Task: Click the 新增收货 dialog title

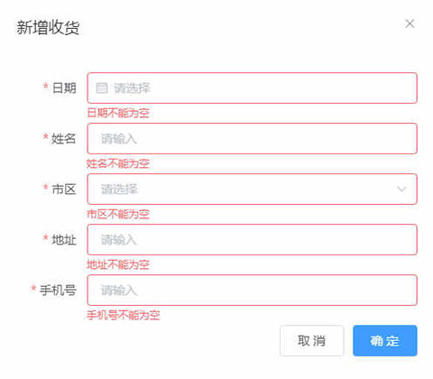Action: click(x=48, y=27)
